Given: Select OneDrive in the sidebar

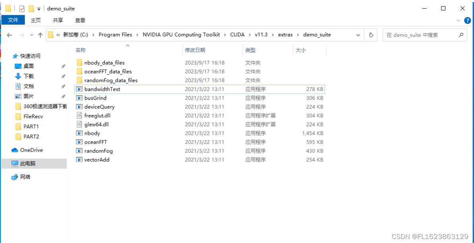Looking at the screenshot, I should (30, 150).
